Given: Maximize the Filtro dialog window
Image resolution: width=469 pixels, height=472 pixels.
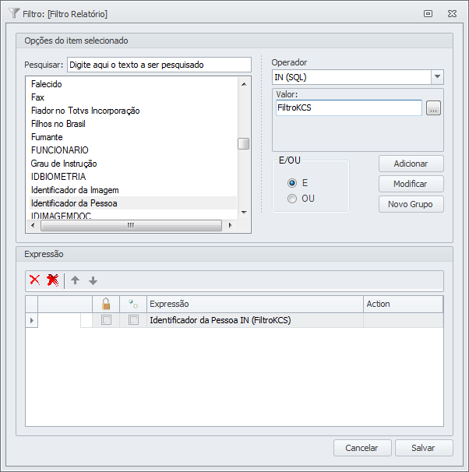Looking at the screenshot, I should (428, 13).
